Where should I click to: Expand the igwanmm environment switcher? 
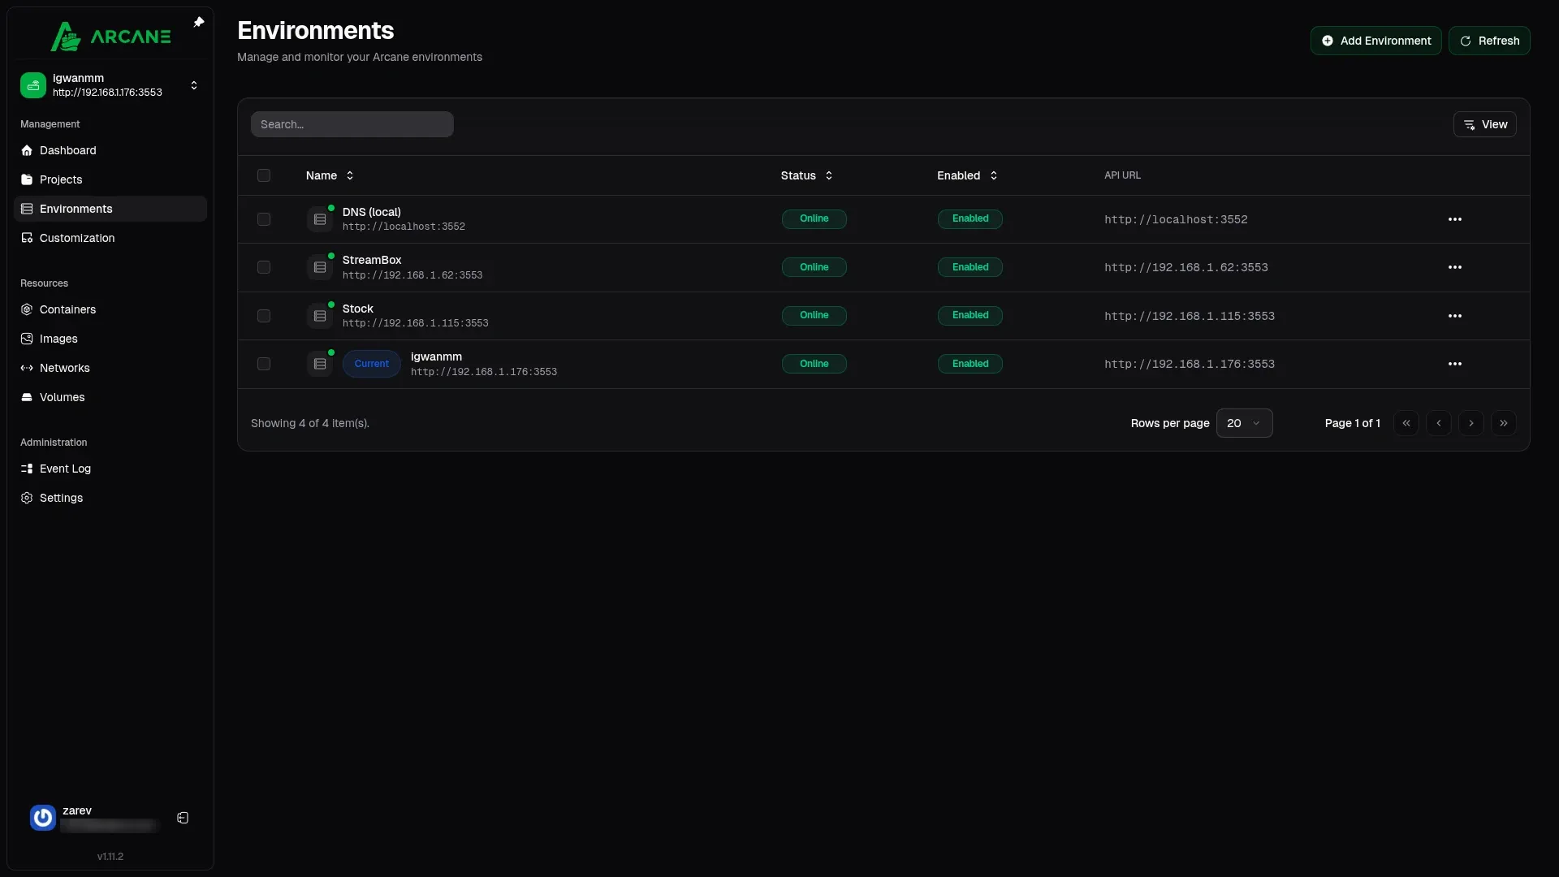coord(193,85)
